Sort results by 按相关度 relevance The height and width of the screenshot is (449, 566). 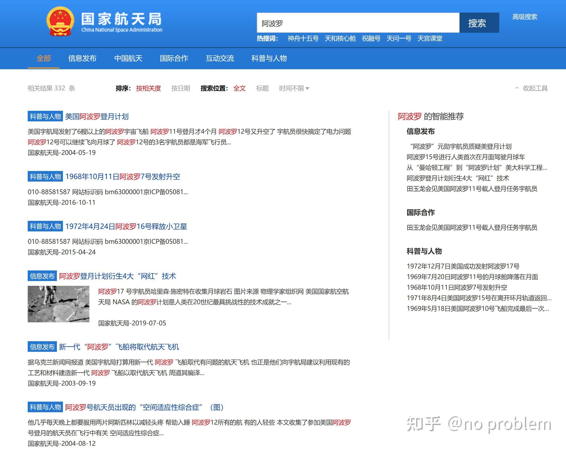pyautogui.click(x=148, y=88)
